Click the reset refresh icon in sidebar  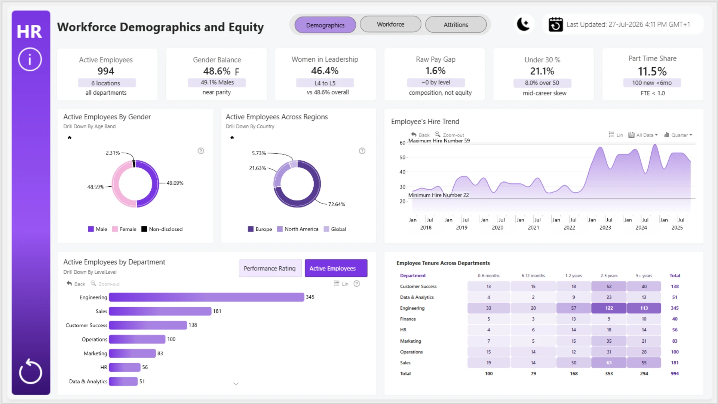(x=30, y=371)
